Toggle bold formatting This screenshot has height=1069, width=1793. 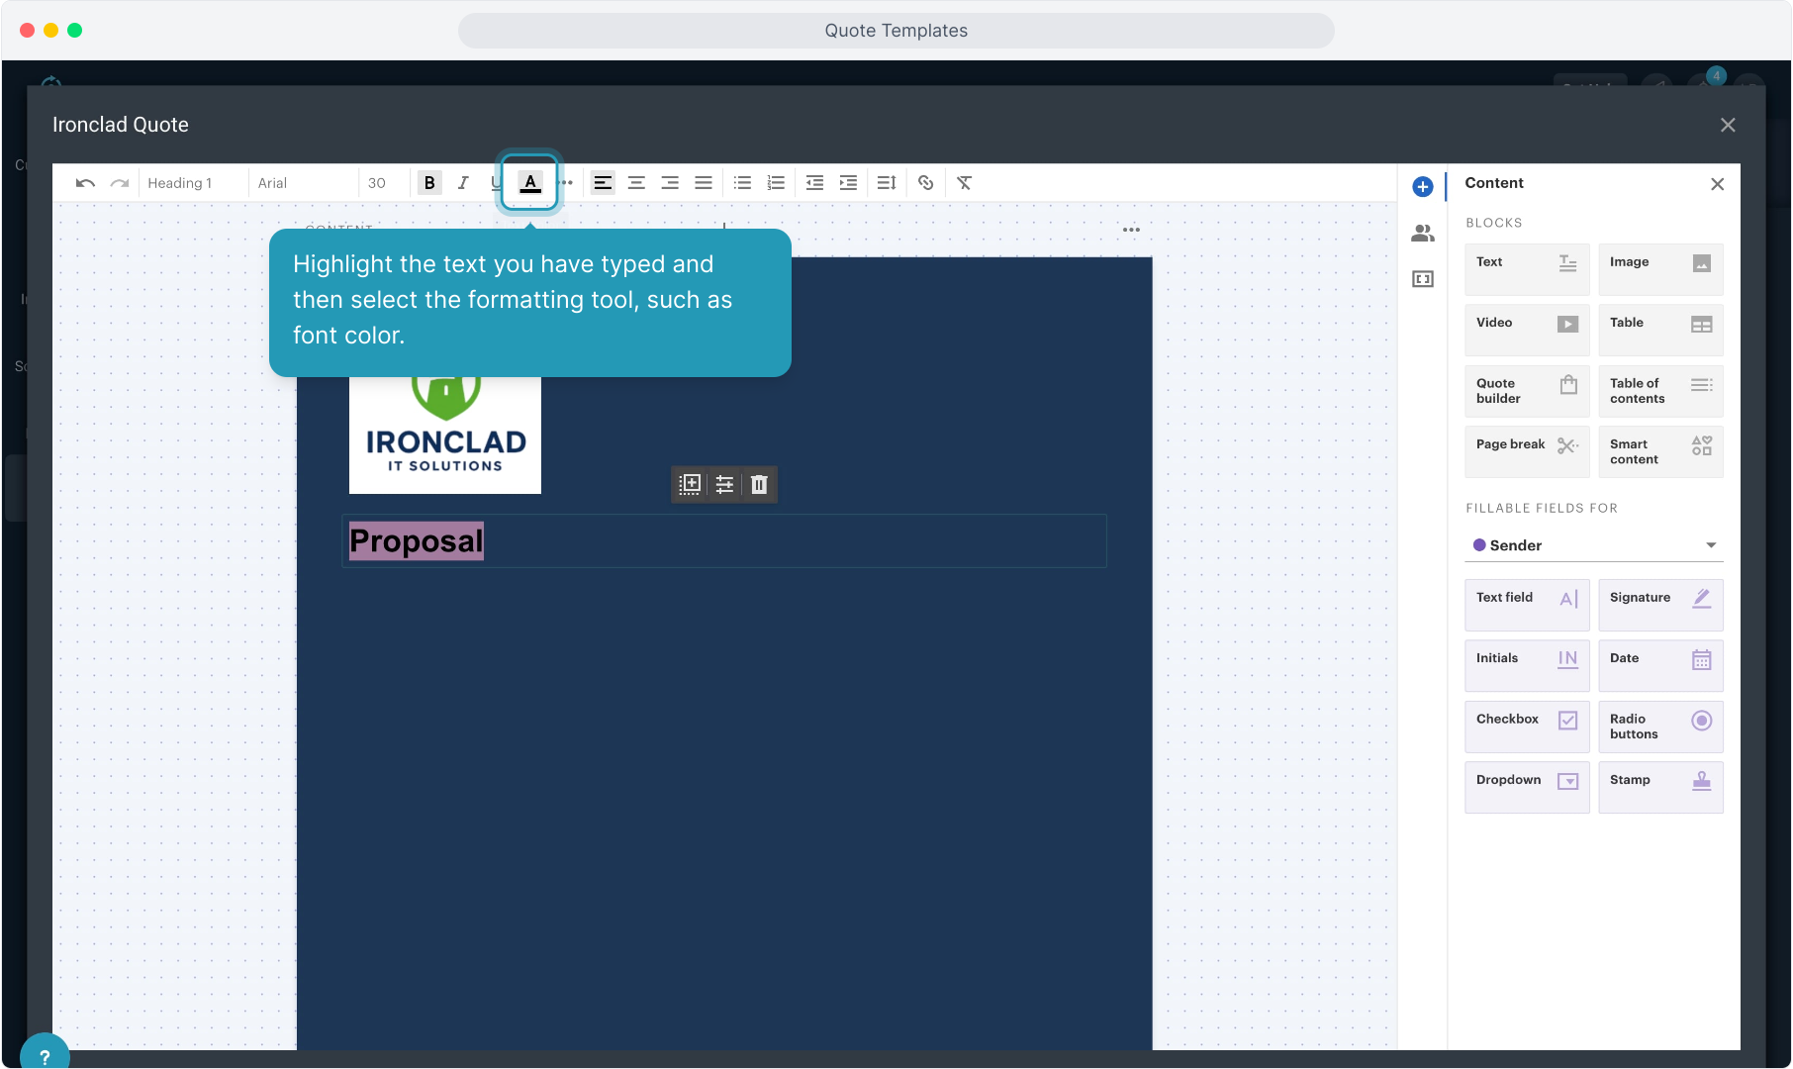(429, 183)
